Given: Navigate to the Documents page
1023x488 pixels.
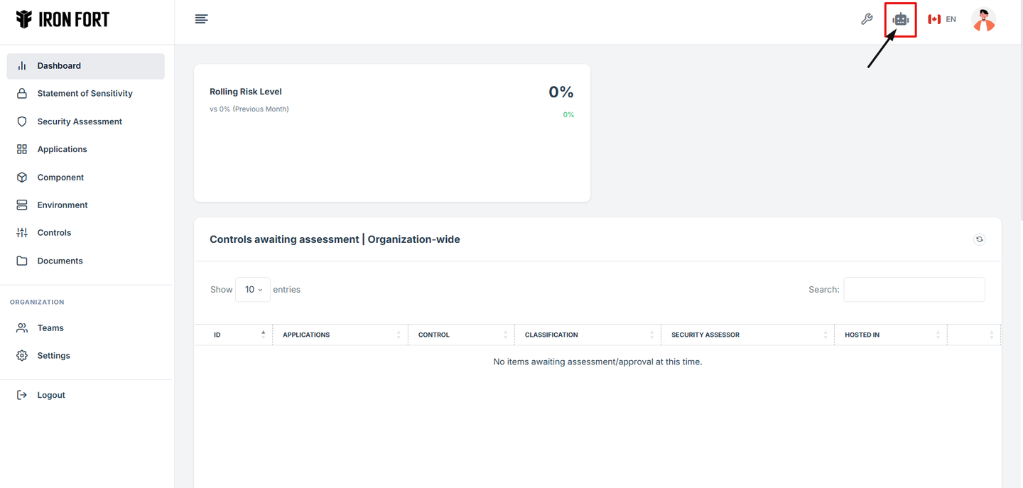Looking at the screenshot, I should pos(60,261).
